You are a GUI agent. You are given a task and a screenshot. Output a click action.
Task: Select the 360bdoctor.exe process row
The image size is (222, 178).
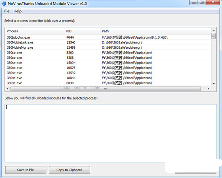(x=108, y=38)
